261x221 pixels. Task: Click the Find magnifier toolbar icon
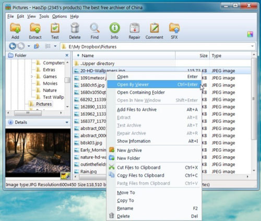(x=94, y=28)
